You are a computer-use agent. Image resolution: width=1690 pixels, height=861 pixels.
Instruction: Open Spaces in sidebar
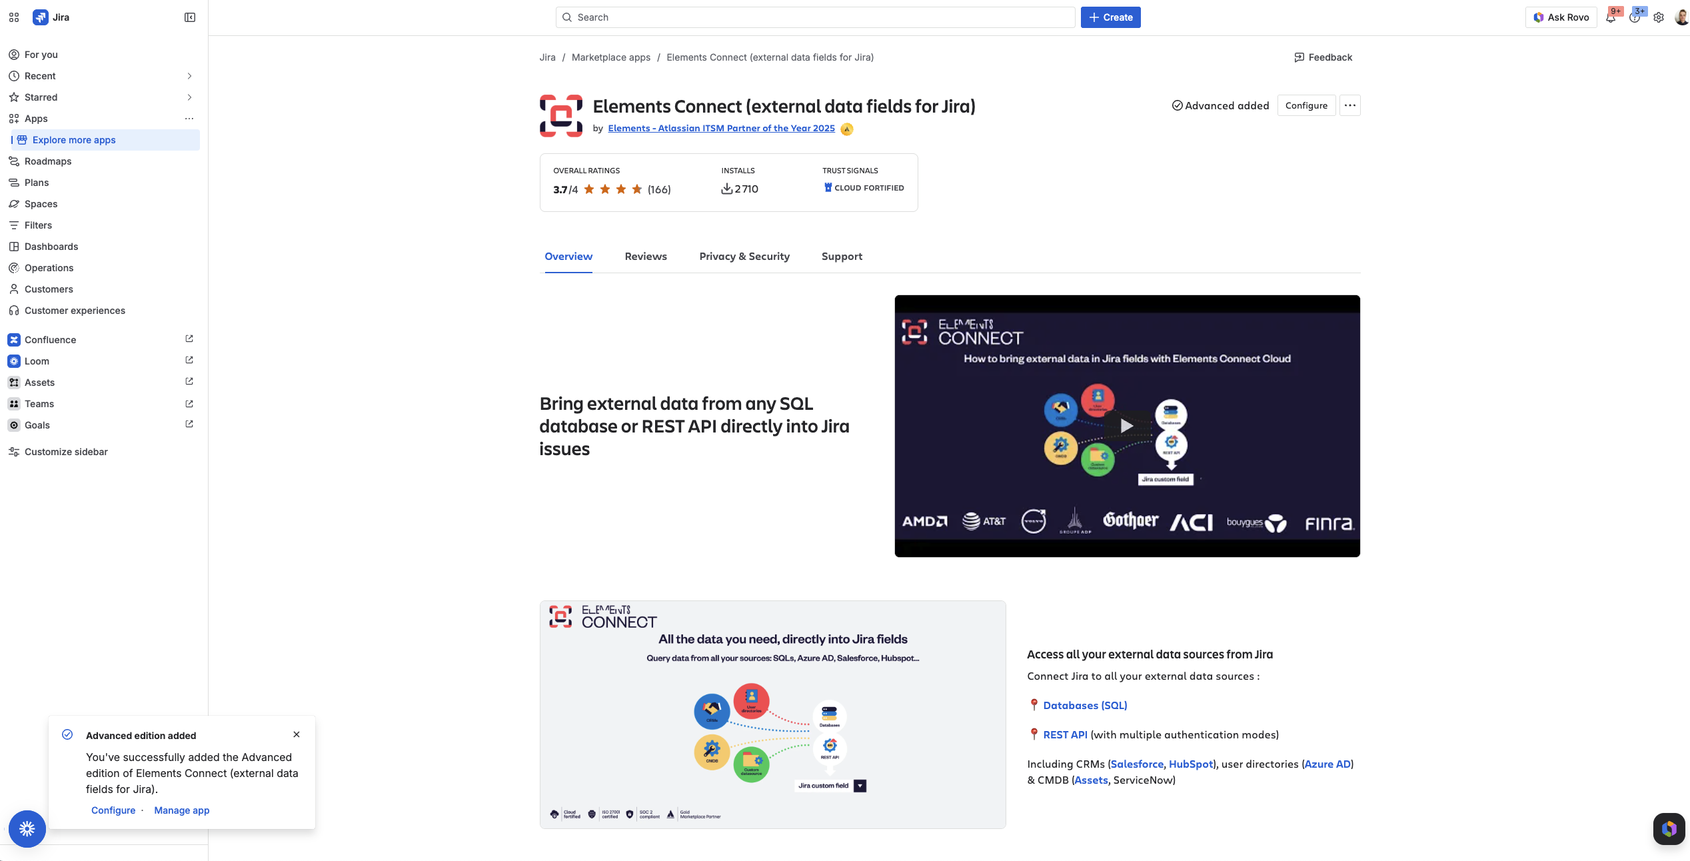[103, 204]
